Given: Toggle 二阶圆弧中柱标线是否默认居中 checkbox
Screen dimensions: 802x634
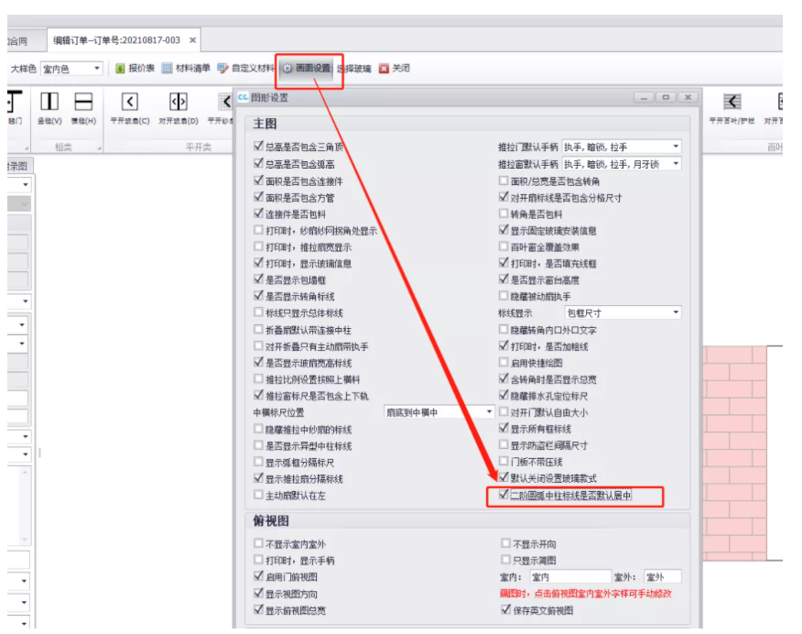Looking at the screenshot, I should [504, 496].
